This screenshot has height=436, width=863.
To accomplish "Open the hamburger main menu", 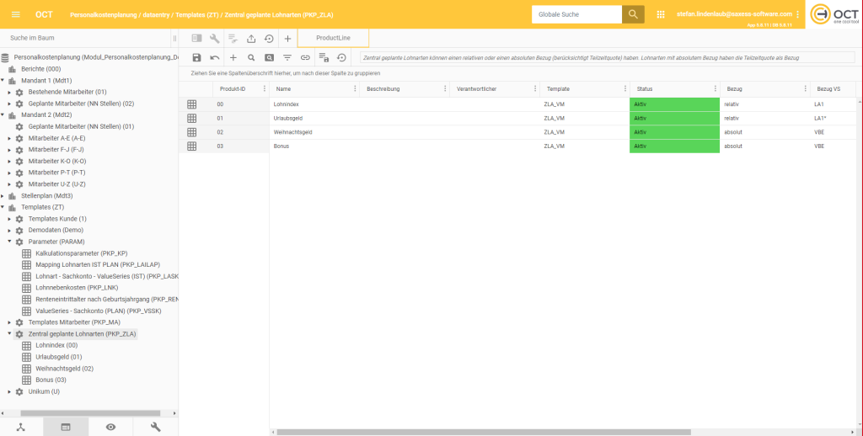I will coord(15,14).
